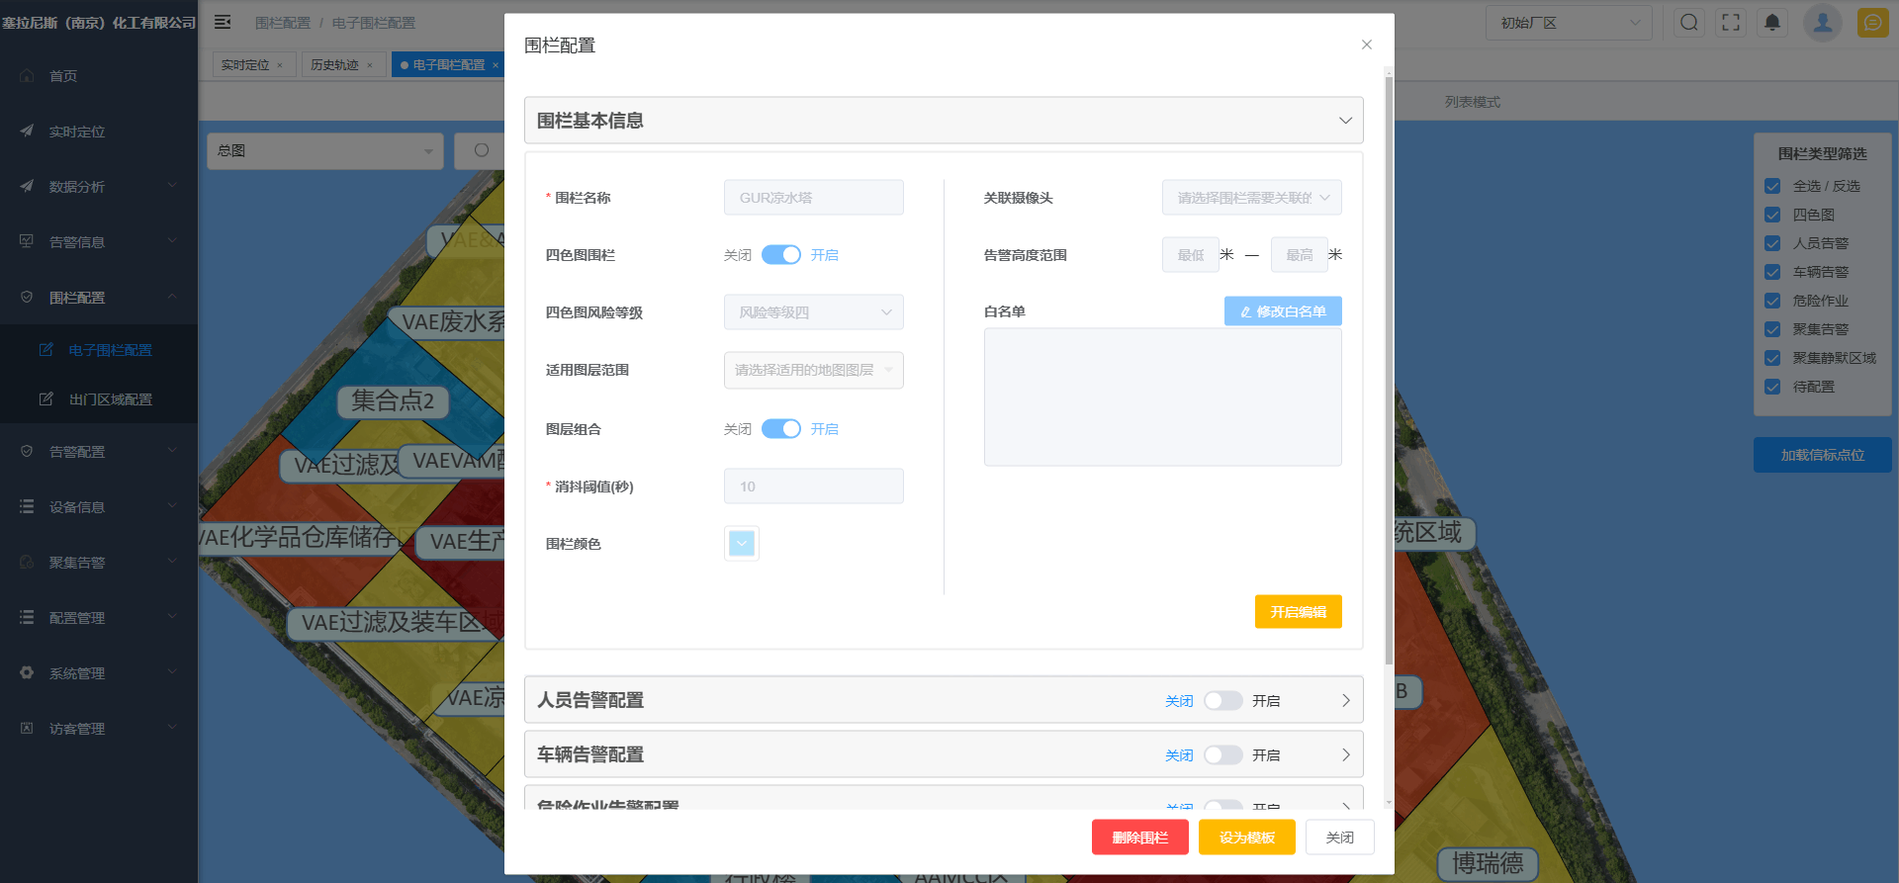Uncheck the 聚集告警 filter checkbox

[1772, 329]
